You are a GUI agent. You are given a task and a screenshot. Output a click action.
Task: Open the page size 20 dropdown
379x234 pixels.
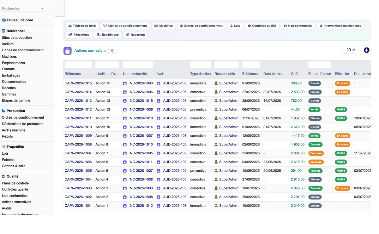(x=349, y=50)
